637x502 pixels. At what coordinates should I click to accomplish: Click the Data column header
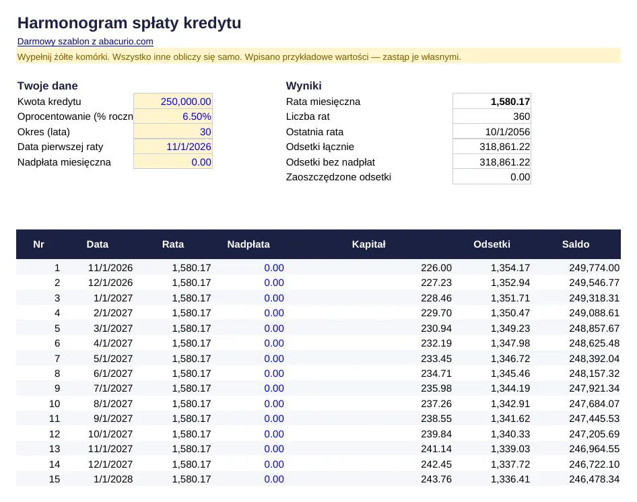click(x=98, y=244)
